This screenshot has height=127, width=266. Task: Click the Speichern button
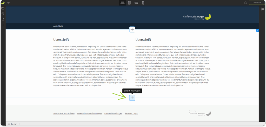(x=256, y=3)
